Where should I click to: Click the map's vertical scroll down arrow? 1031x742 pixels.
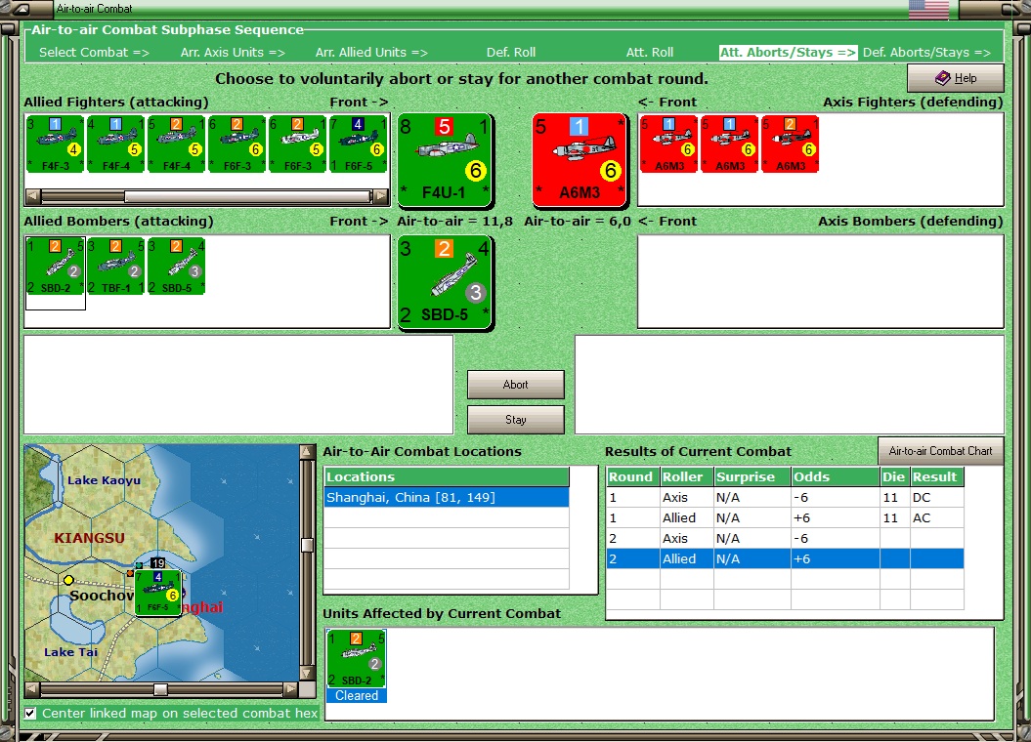[307, 673]
